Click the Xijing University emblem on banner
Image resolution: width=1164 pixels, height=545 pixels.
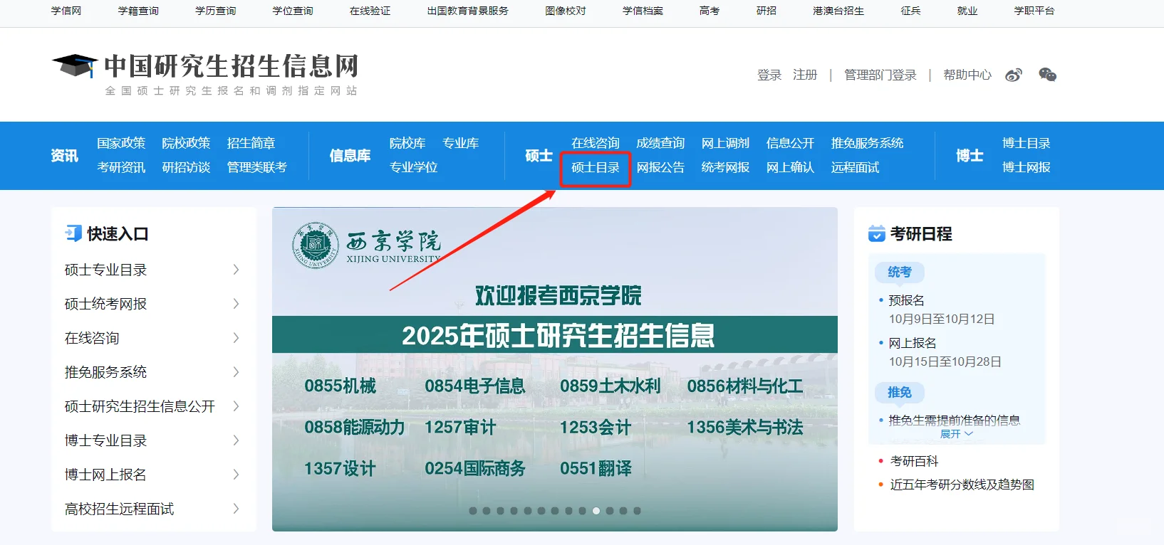tap(315, 245)
